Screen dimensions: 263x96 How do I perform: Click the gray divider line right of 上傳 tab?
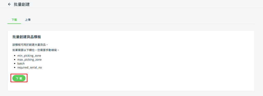tap(143, 24)
